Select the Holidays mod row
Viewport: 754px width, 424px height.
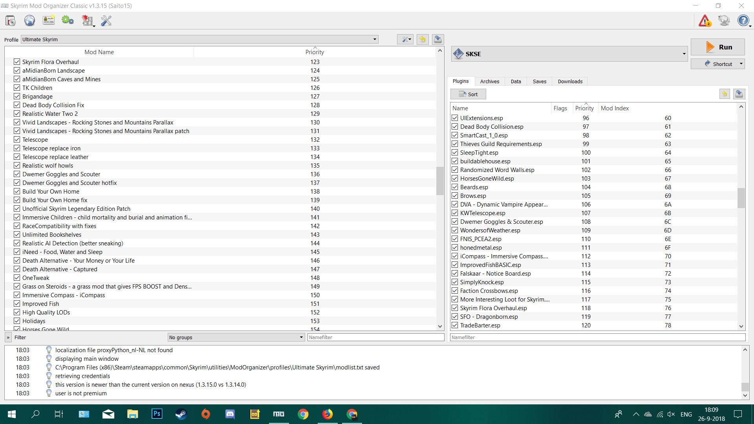[220, 321]
